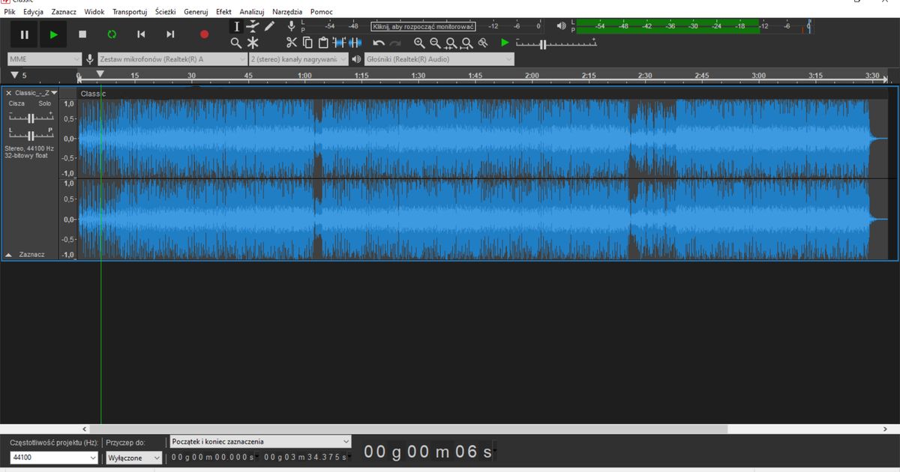This screenshot has height=472, width=900.
Task: Toggle the loop playback button
Action: pos(112,34)
